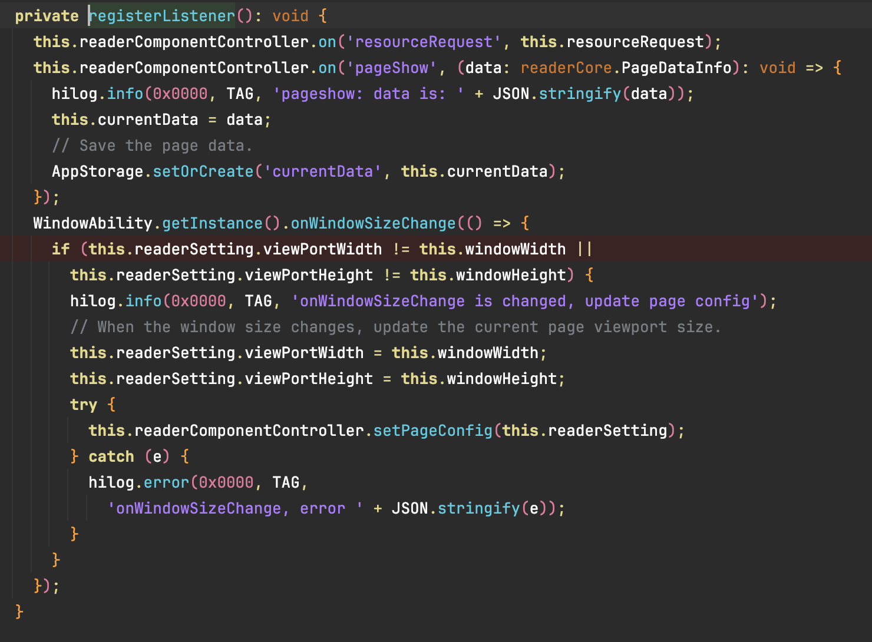Click the if keyword on highlighted line
872x642 pixels.
pyautogui.click(x=61, y=249)
